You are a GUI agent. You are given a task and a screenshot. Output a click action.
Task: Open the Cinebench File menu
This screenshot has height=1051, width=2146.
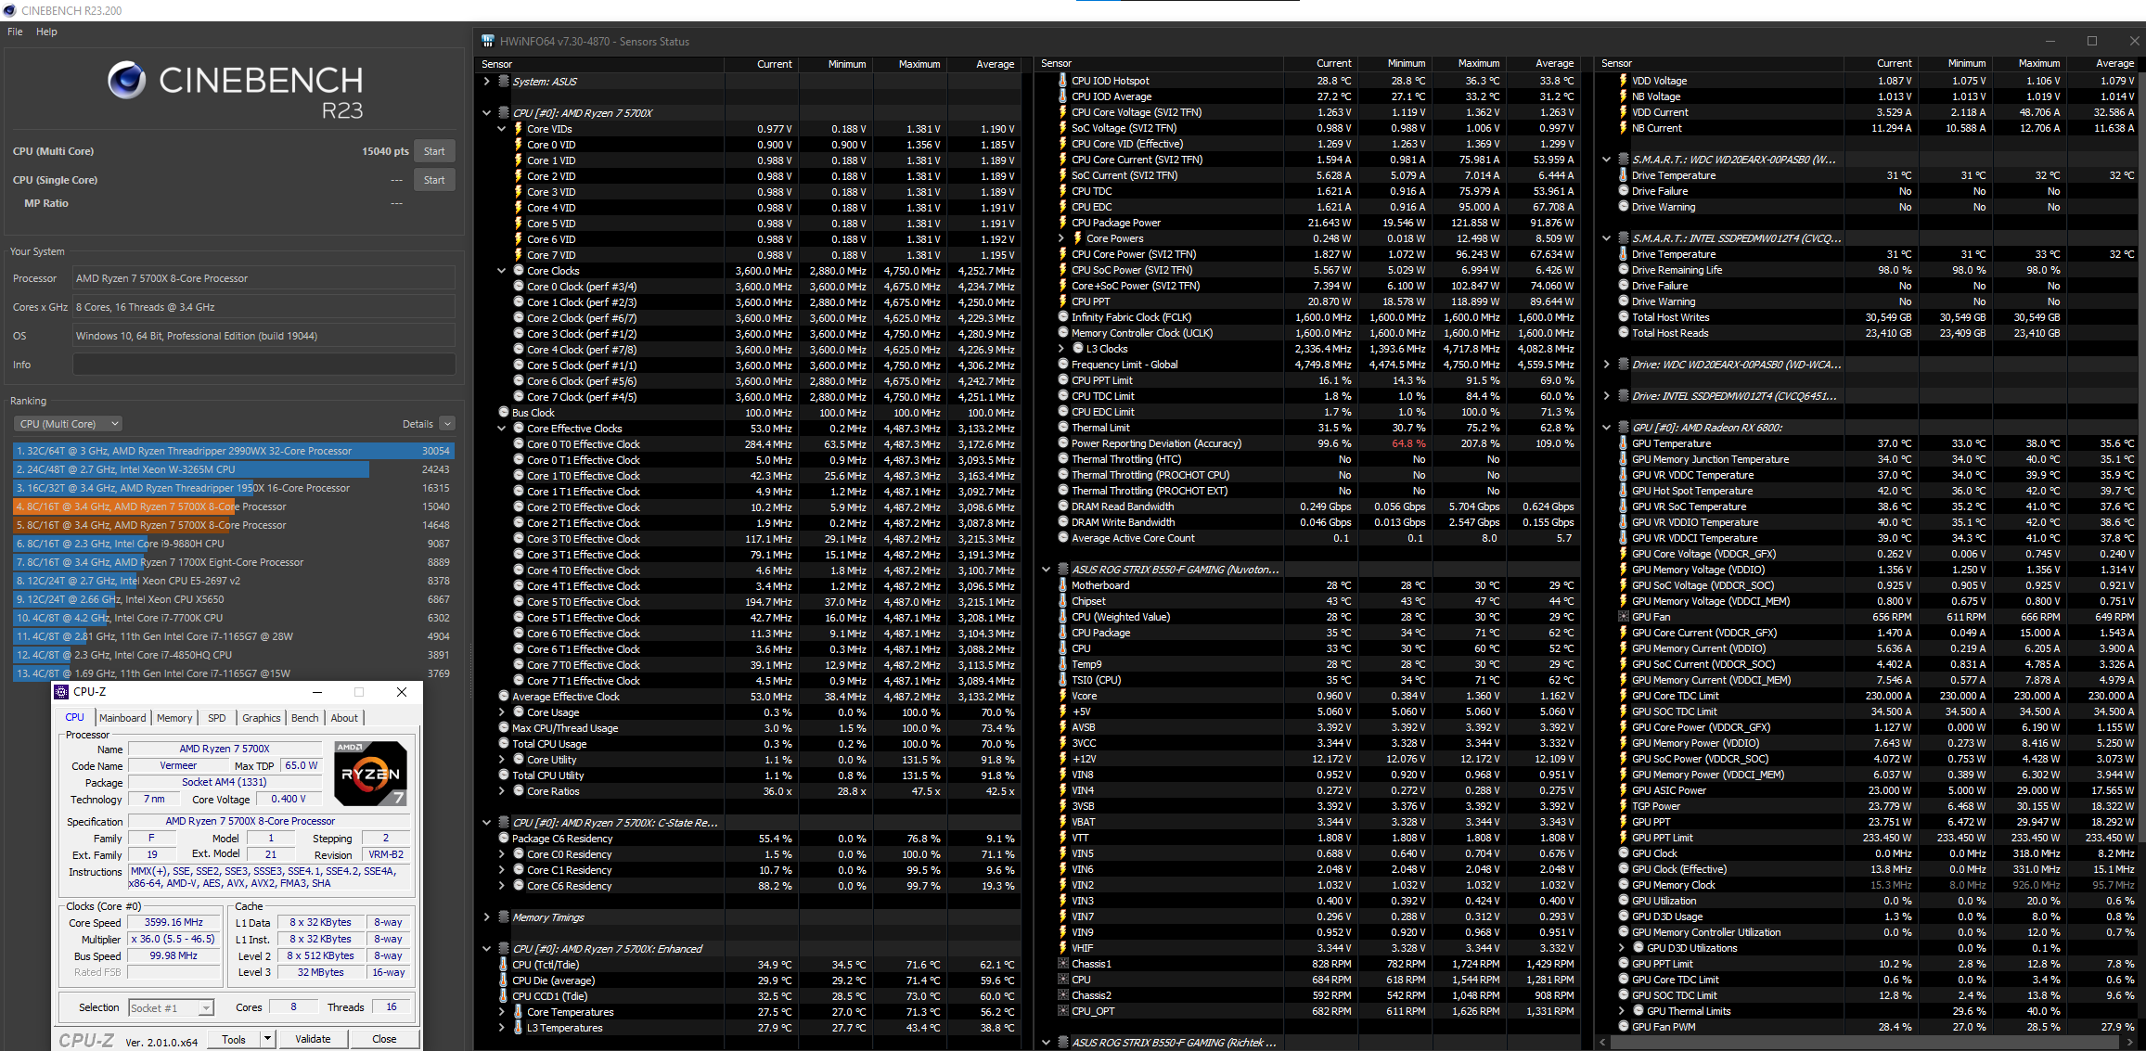(15, 32)
